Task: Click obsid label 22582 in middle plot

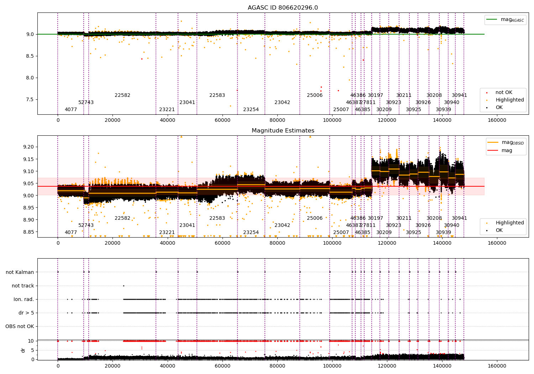Action: point(122,218)
